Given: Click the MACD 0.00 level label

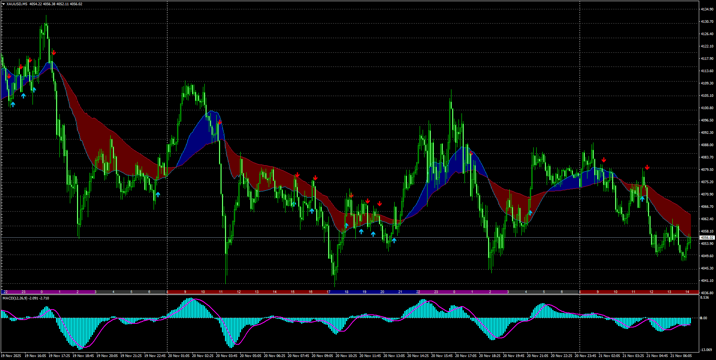Looking at the screenshot, I should 703,318.
